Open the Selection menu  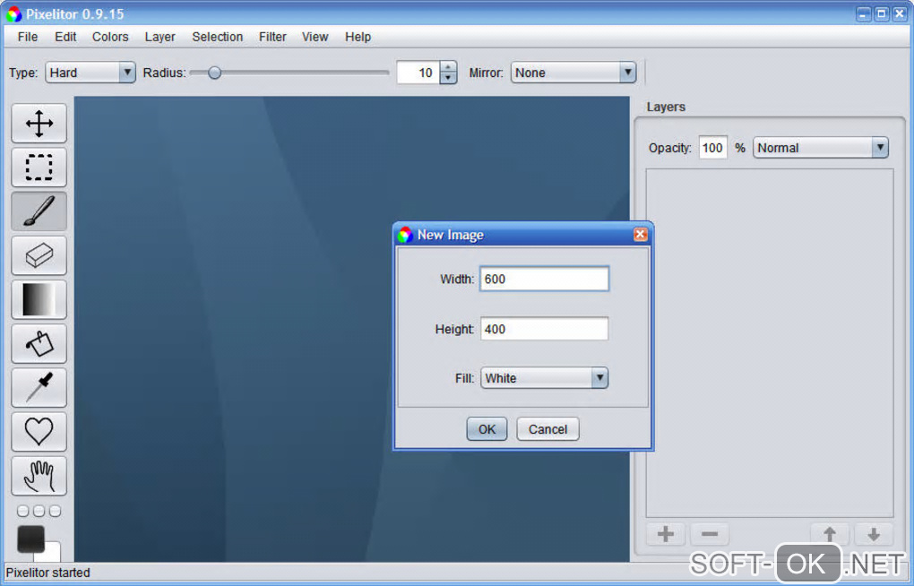pos(218,37)
